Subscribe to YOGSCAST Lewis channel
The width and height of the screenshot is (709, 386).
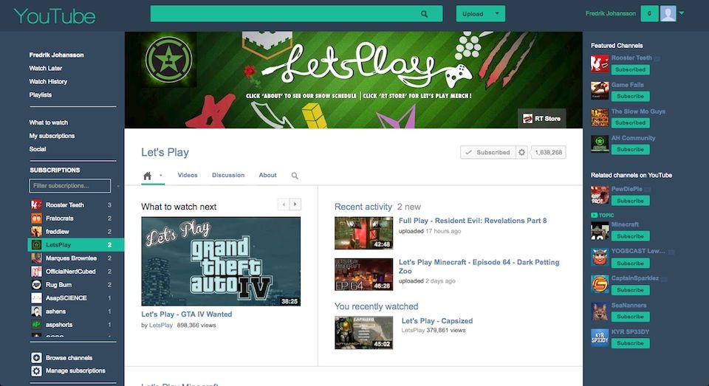click(x=630, y=263)
